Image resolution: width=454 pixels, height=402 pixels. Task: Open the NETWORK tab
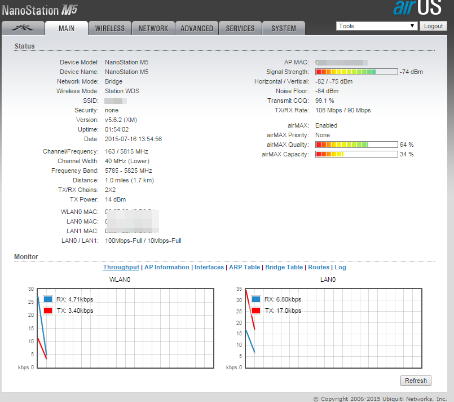pos(153,28)
